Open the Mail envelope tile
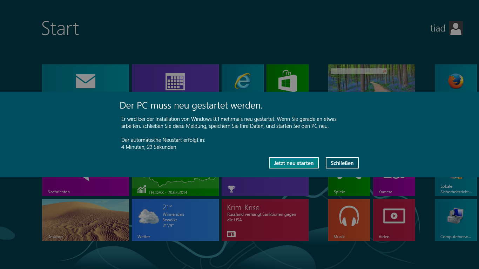The height and width of the screenshot is (269, 479). (x=86, y=79)
